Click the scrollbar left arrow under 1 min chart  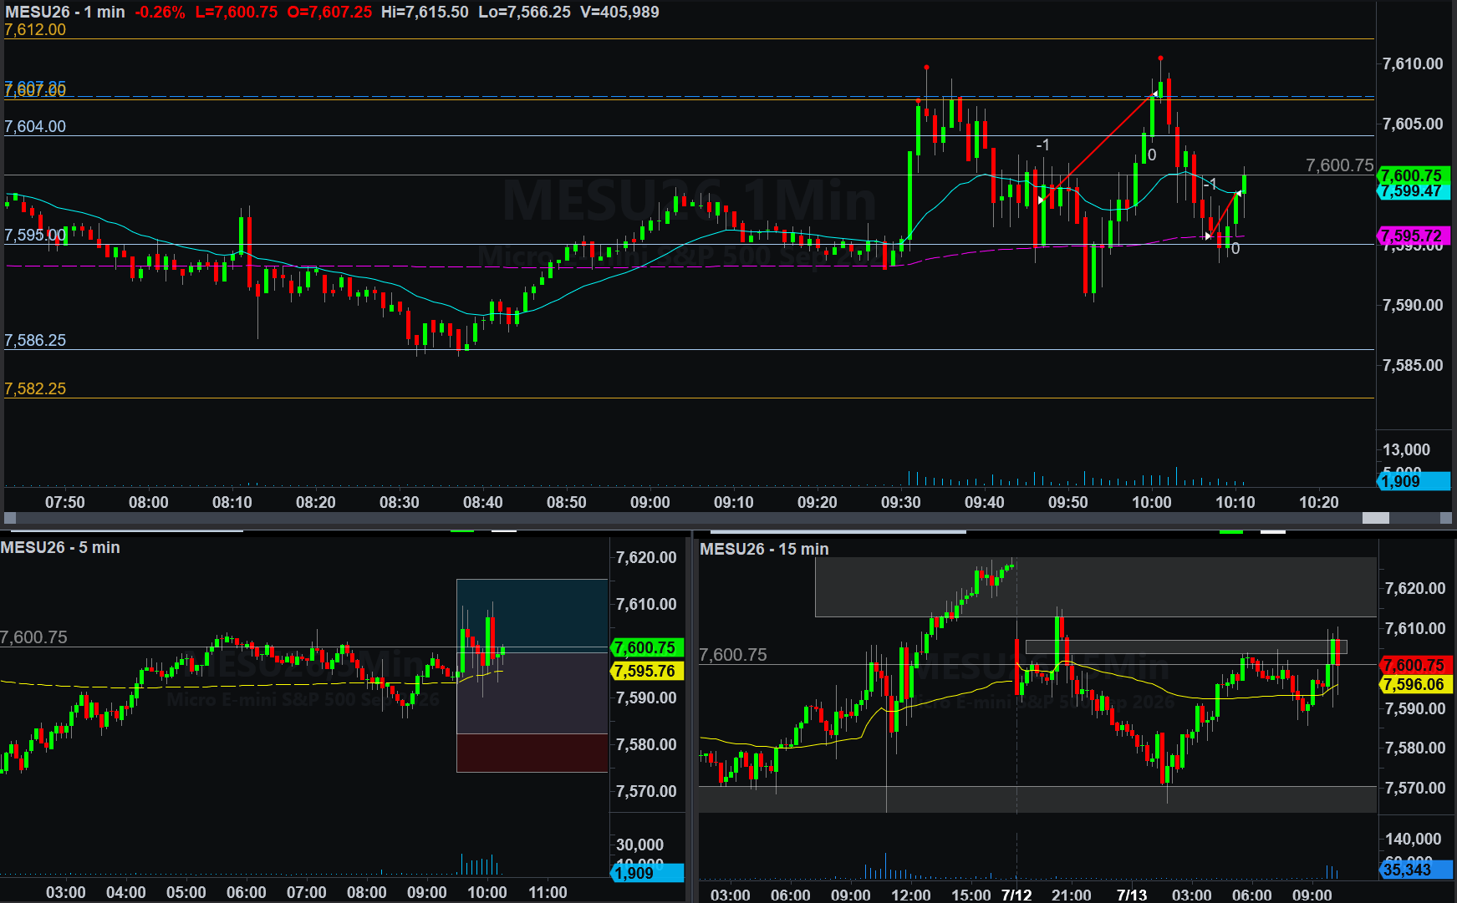10,518
